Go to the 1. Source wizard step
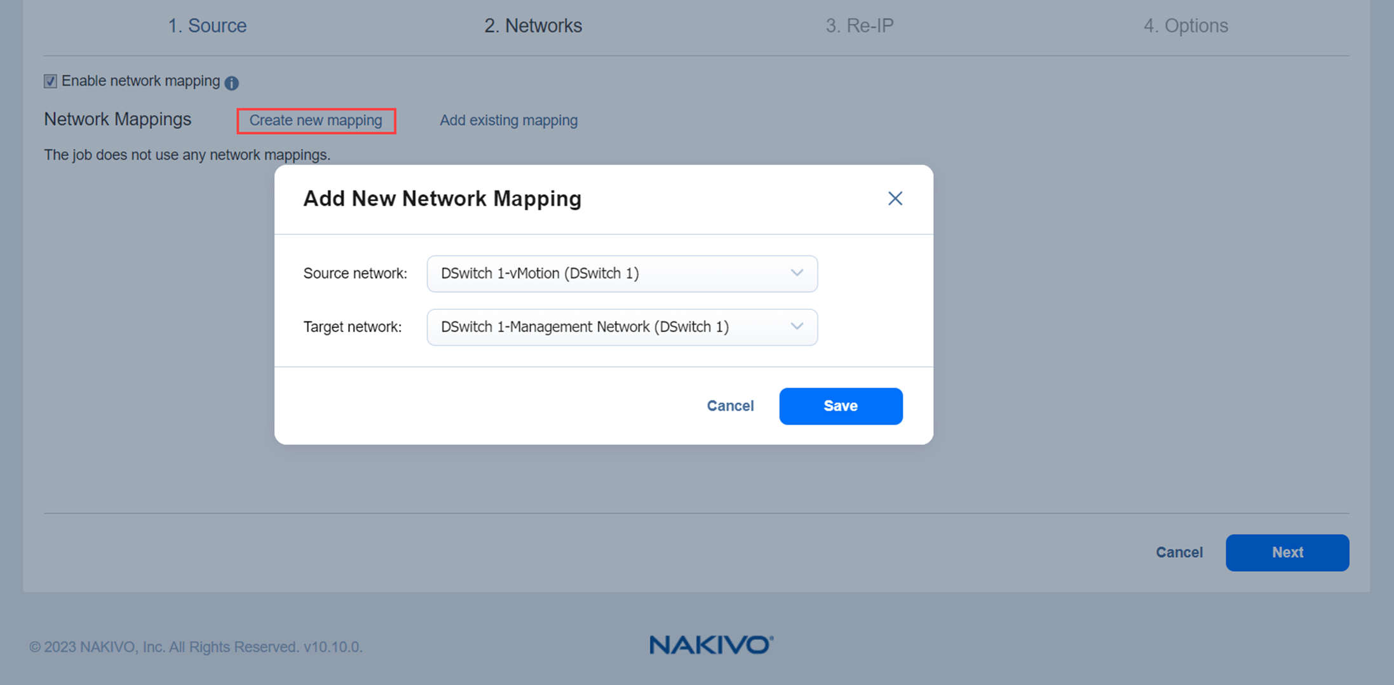Image resolution: width=1394 pixels, height=685 pixels. point(207,25)
